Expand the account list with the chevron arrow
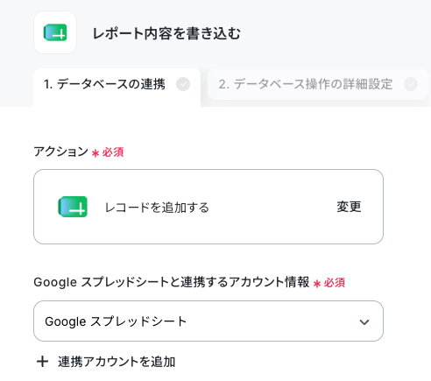The image size is (431, 381). pyautogui.click(x=364, y=322)
